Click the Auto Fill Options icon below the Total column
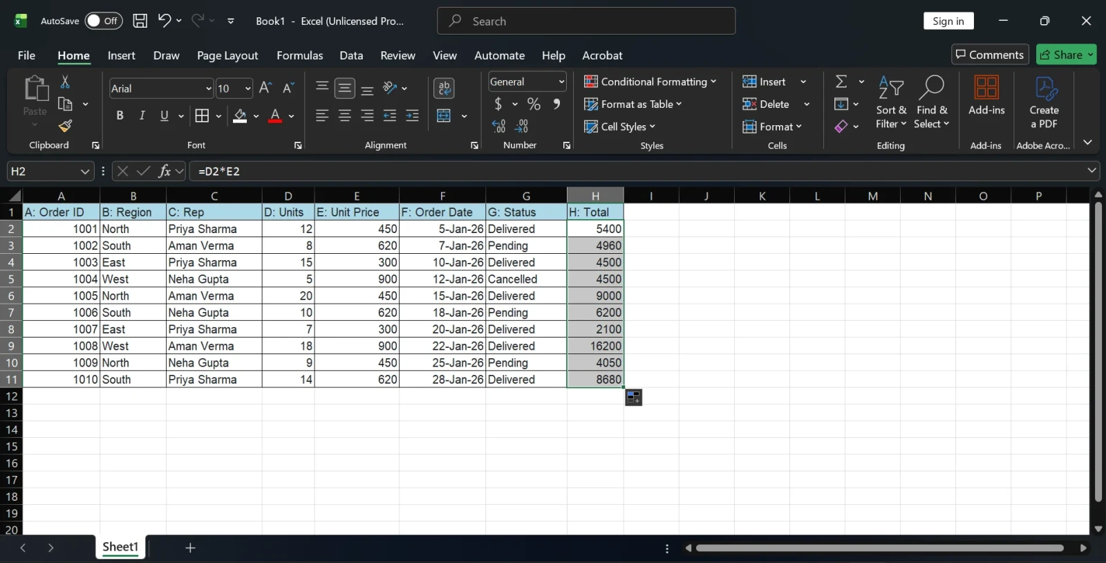Viewport: 1106px width, 563px height. pyautogui.click(x=633, y=397)
